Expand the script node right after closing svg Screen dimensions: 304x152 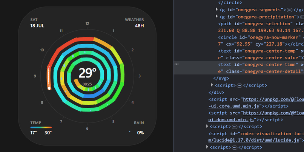point(212,85)
